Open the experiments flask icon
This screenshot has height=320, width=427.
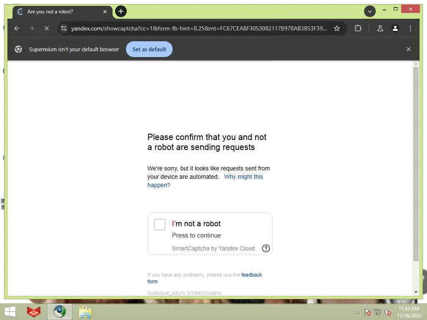(x=380, y=28)
